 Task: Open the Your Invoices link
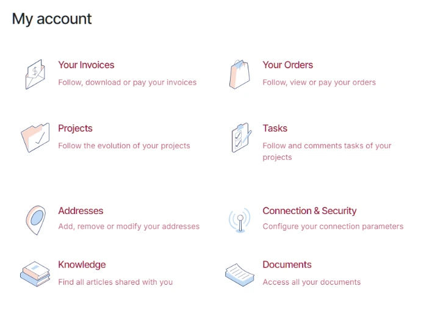pyautogui.click(x=86, y=65)
